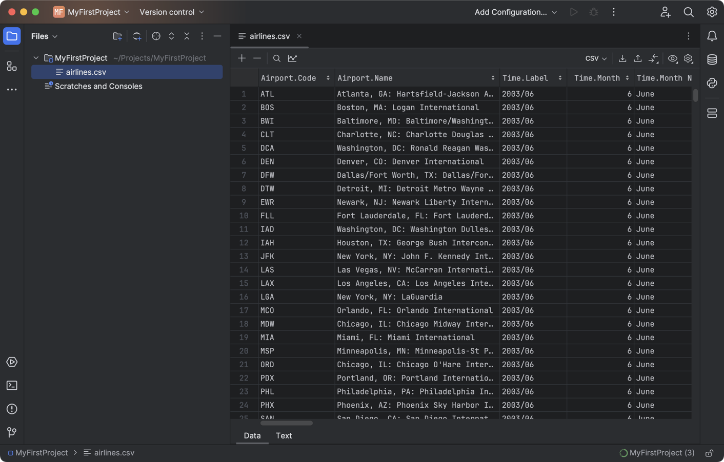Collapse the MyFirstProject tree node
Image resolution: width=724 pixels, height=462 pixels.
pos(36,58)
